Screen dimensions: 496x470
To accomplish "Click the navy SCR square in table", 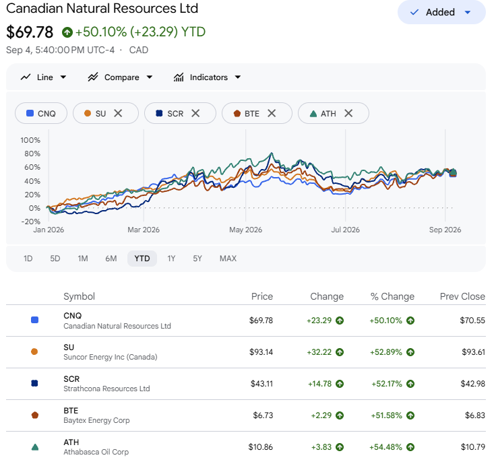I will [35, 383].
